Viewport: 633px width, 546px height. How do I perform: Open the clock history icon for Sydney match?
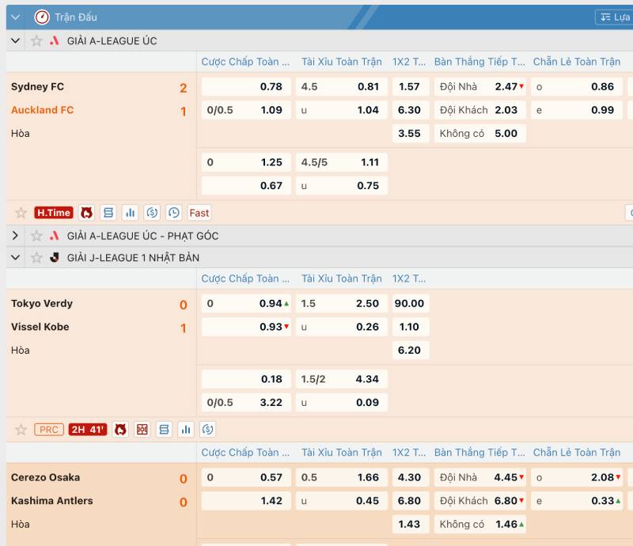coord(175,213)
